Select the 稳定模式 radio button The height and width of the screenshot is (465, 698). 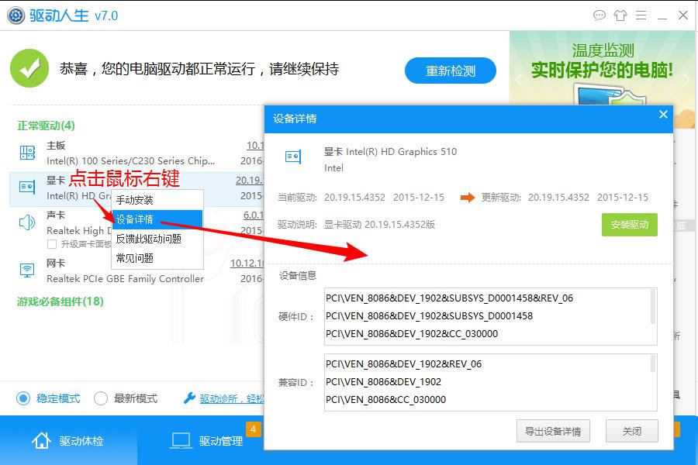tap(23, 398)
